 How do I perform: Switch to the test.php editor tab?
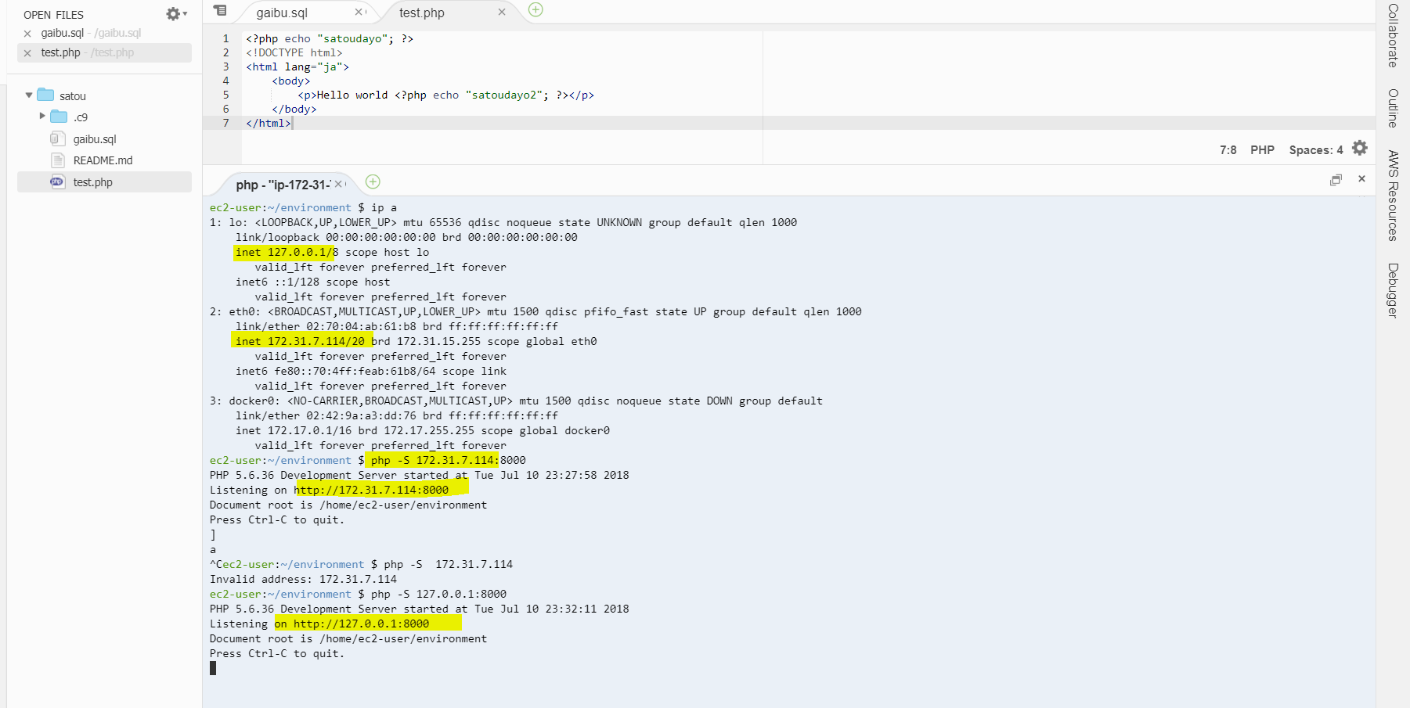(x=421, y=13)
